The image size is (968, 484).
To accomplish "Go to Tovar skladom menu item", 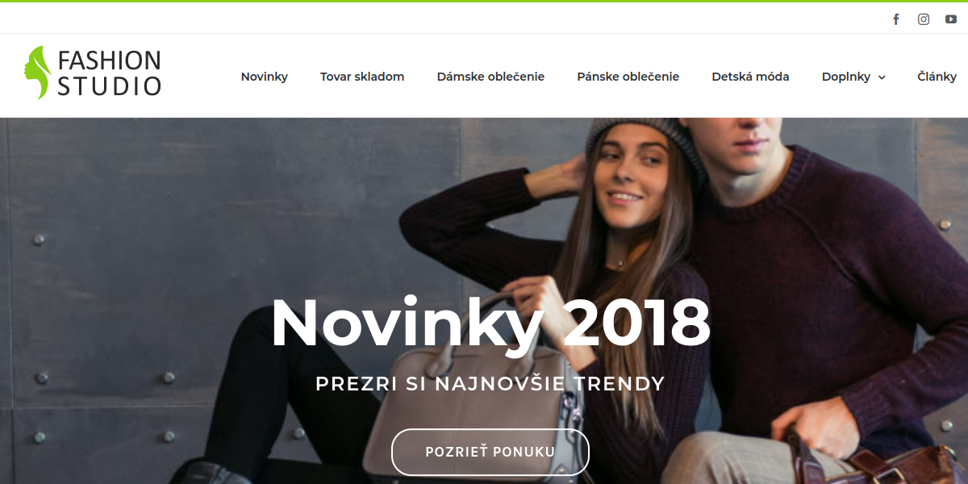I will tap(362, 77).
